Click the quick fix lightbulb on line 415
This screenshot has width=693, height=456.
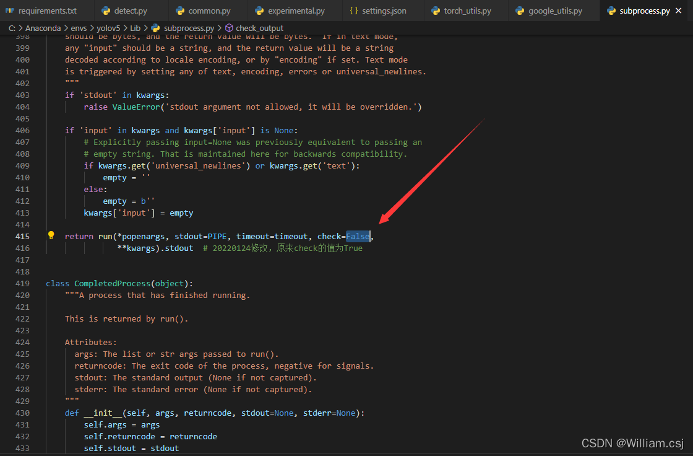click(51, 235)
